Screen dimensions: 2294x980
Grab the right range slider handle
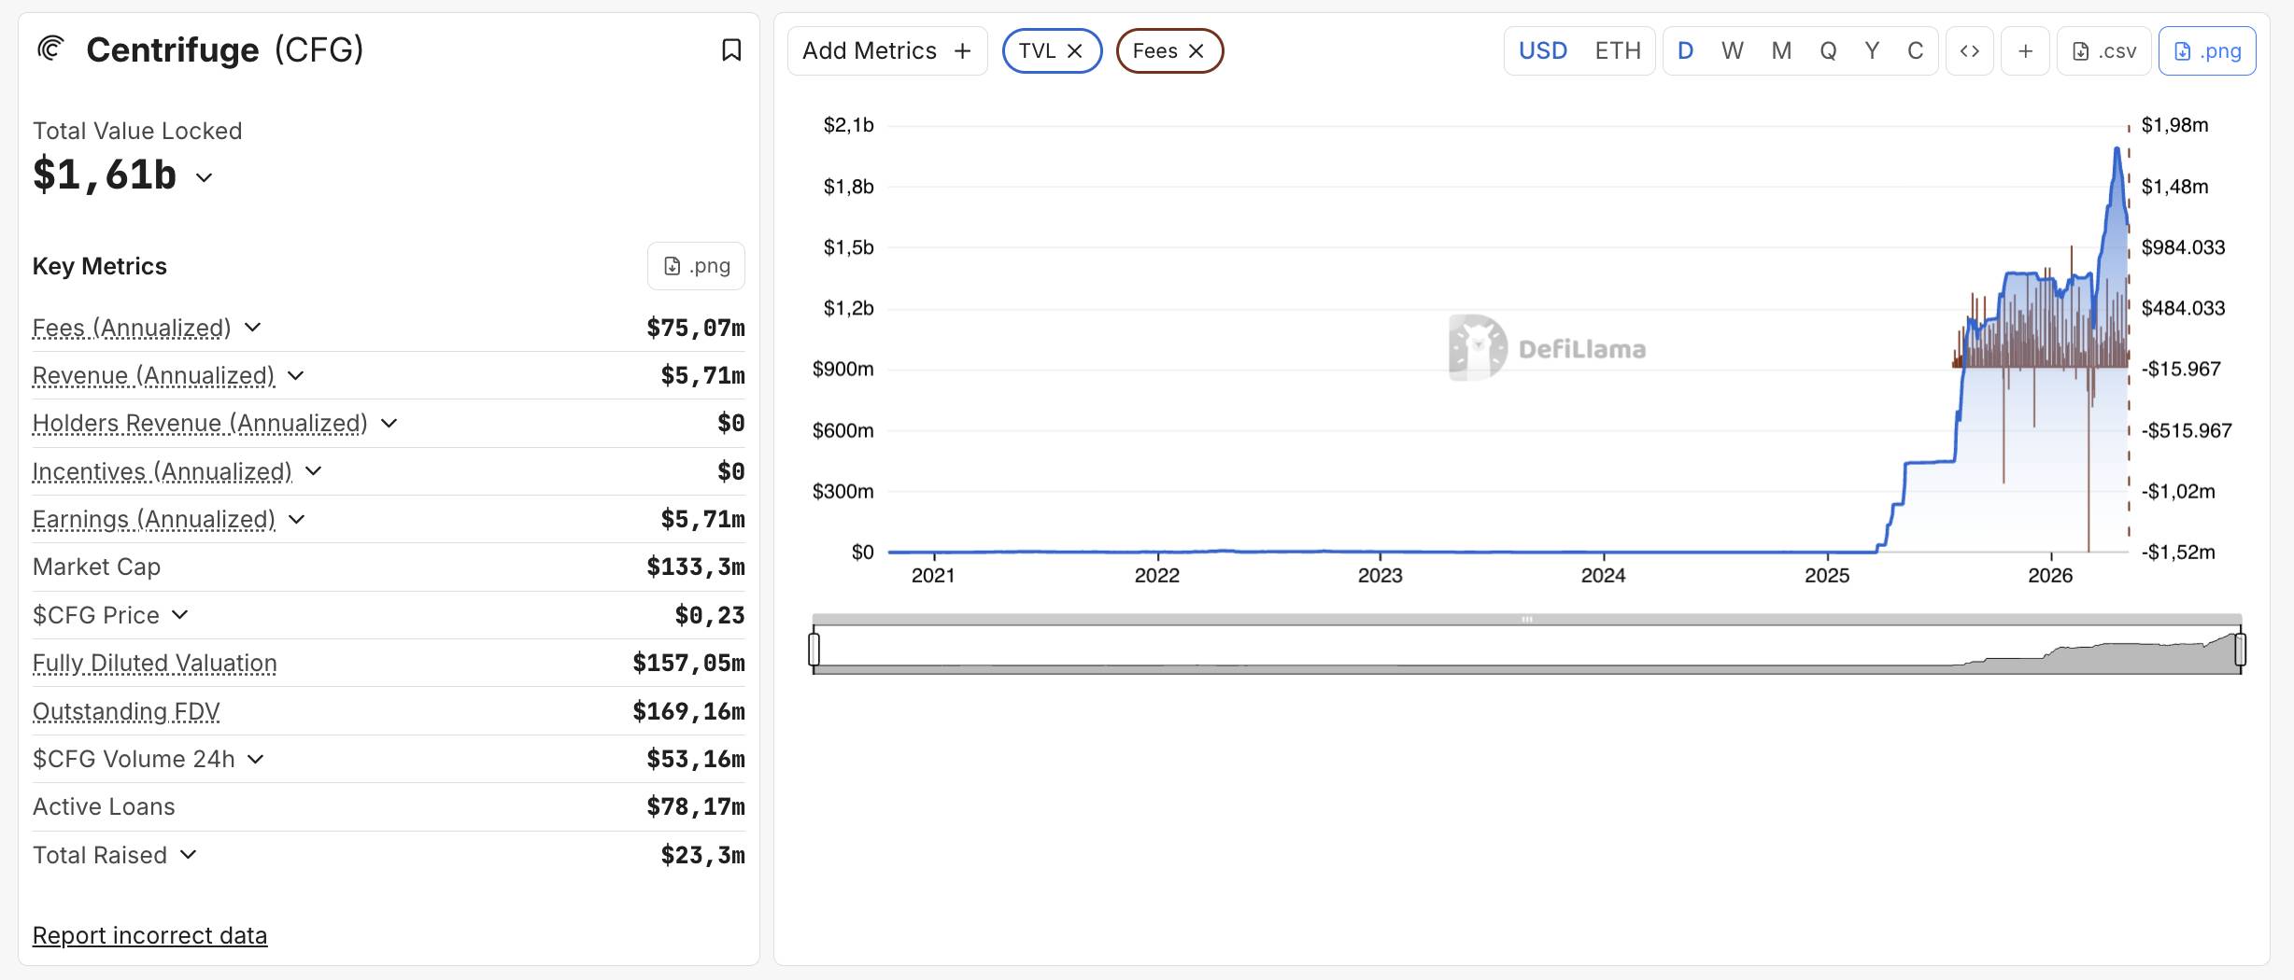[2240, 649]
